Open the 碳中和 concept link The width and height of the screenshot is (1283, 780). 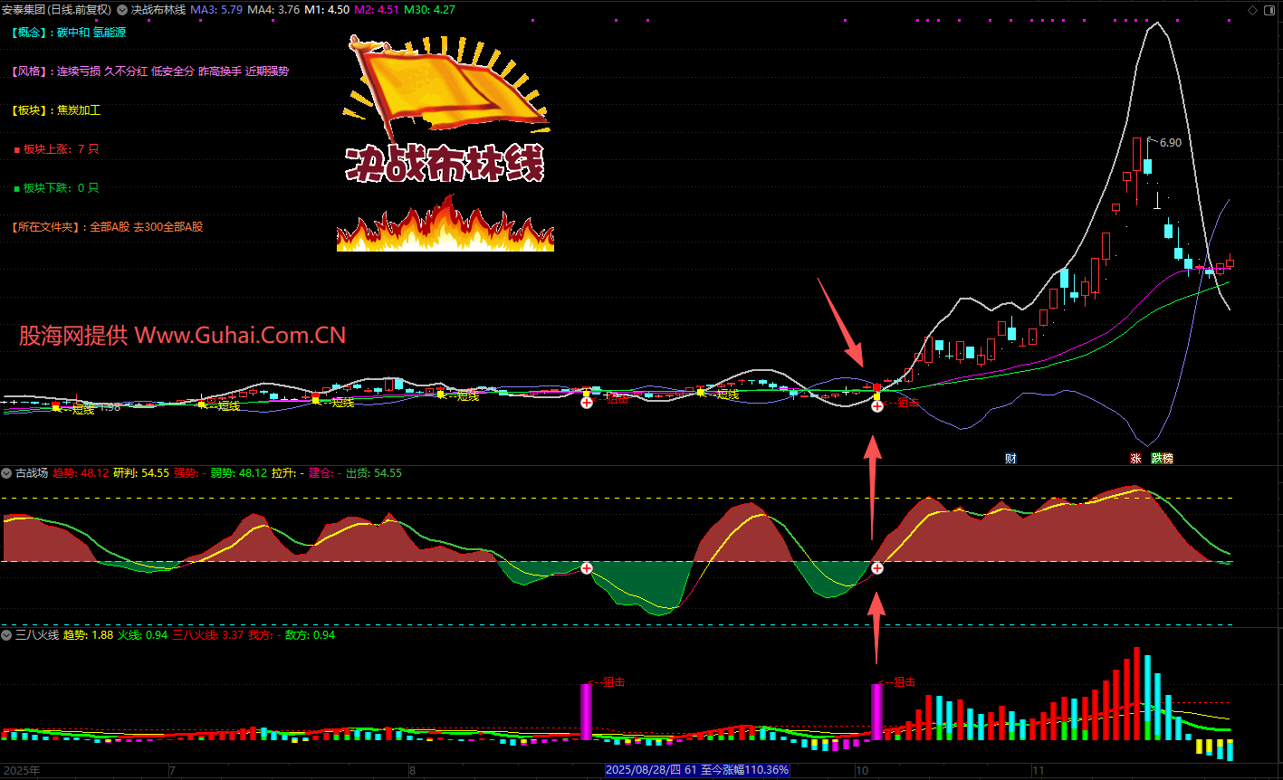tap(72, 33)
